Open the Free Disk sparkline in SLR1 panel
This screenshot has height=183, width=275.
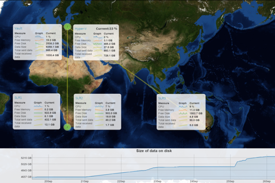pyautogui.click(x=36, y=113)
